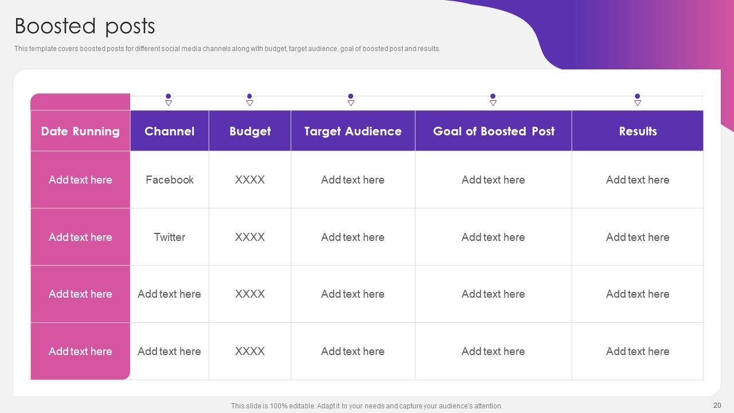The image size is (734, 413).
Task: Click the Boosted posts slide title
Action: click(x=85, y=26)
